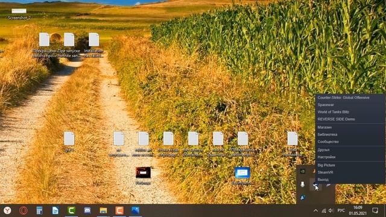Open the clock showing 16:09 01.05.2021
386x217 pixels.
click(x=358, y=210)
